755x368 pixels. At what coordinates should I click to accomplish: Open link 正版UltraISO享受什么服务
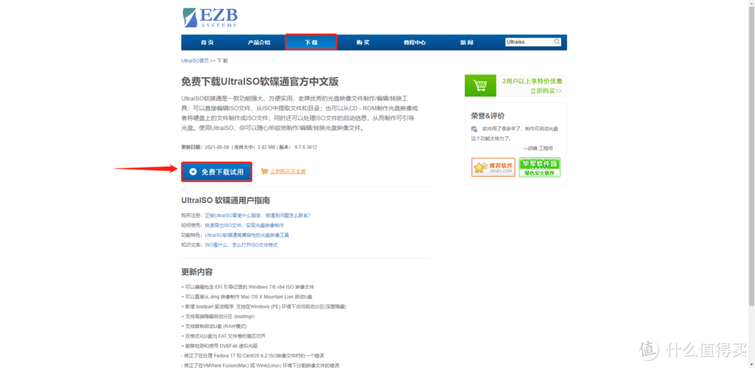click(257, 216)
